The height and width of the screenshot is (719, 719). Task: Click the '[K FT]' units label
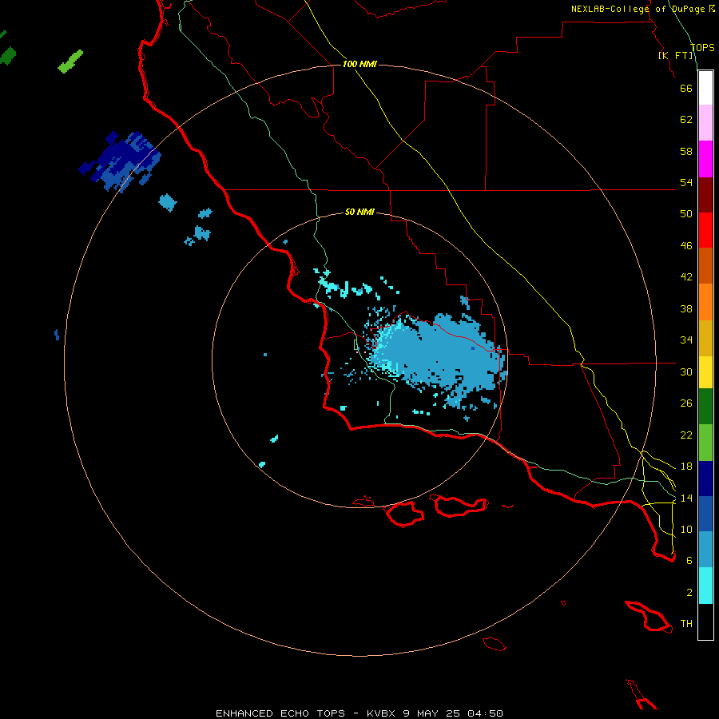click(676, 55)
